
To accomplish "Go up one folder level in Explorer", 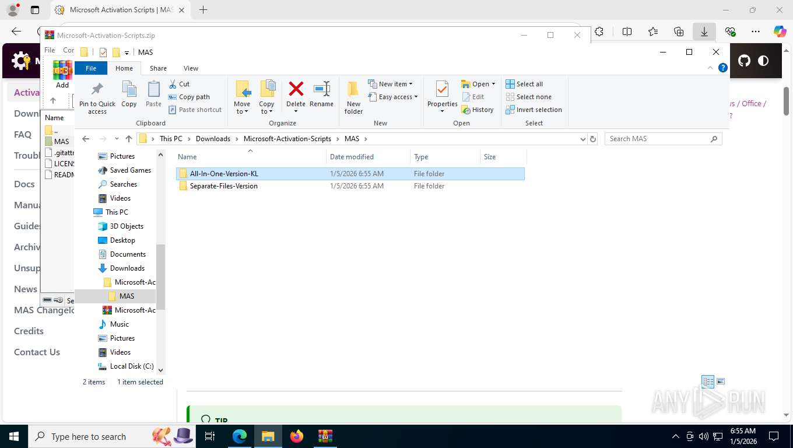I will point(129,139).
